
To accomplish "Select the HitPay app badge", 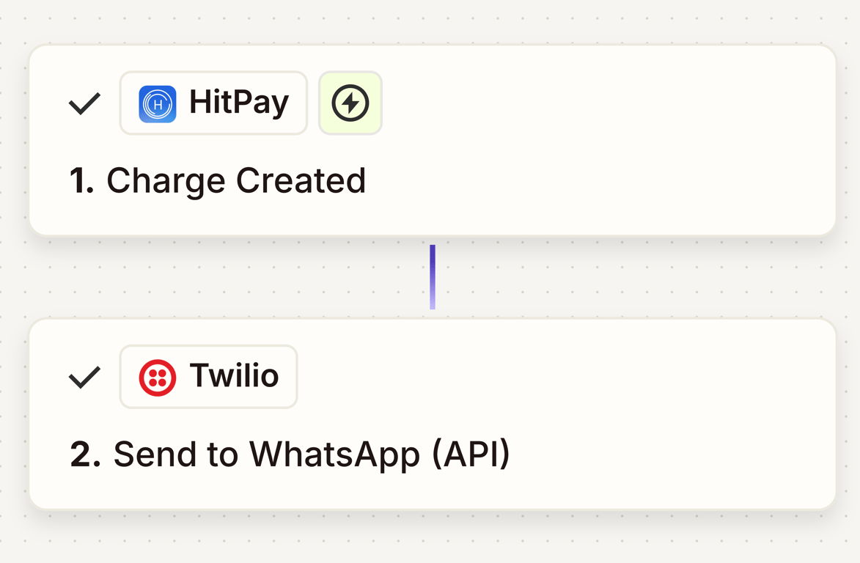I will 213,103.
